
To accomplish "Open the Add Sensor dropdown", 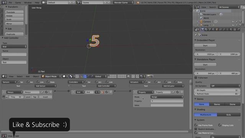I will click(x=45, y=86).
